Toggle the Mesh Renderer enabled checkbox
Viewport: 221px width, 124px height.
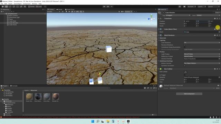tap(163, 35)
